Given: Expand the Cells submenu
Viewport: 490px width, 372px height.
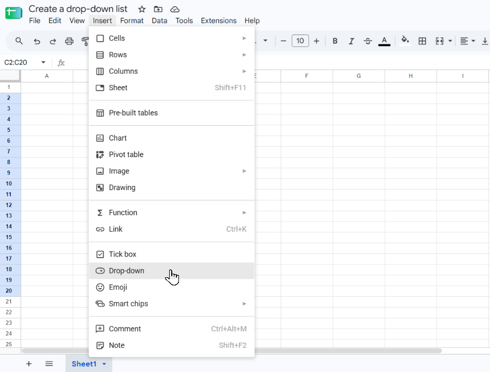Looking at the screenshot, I should click(x=172, y=38).
